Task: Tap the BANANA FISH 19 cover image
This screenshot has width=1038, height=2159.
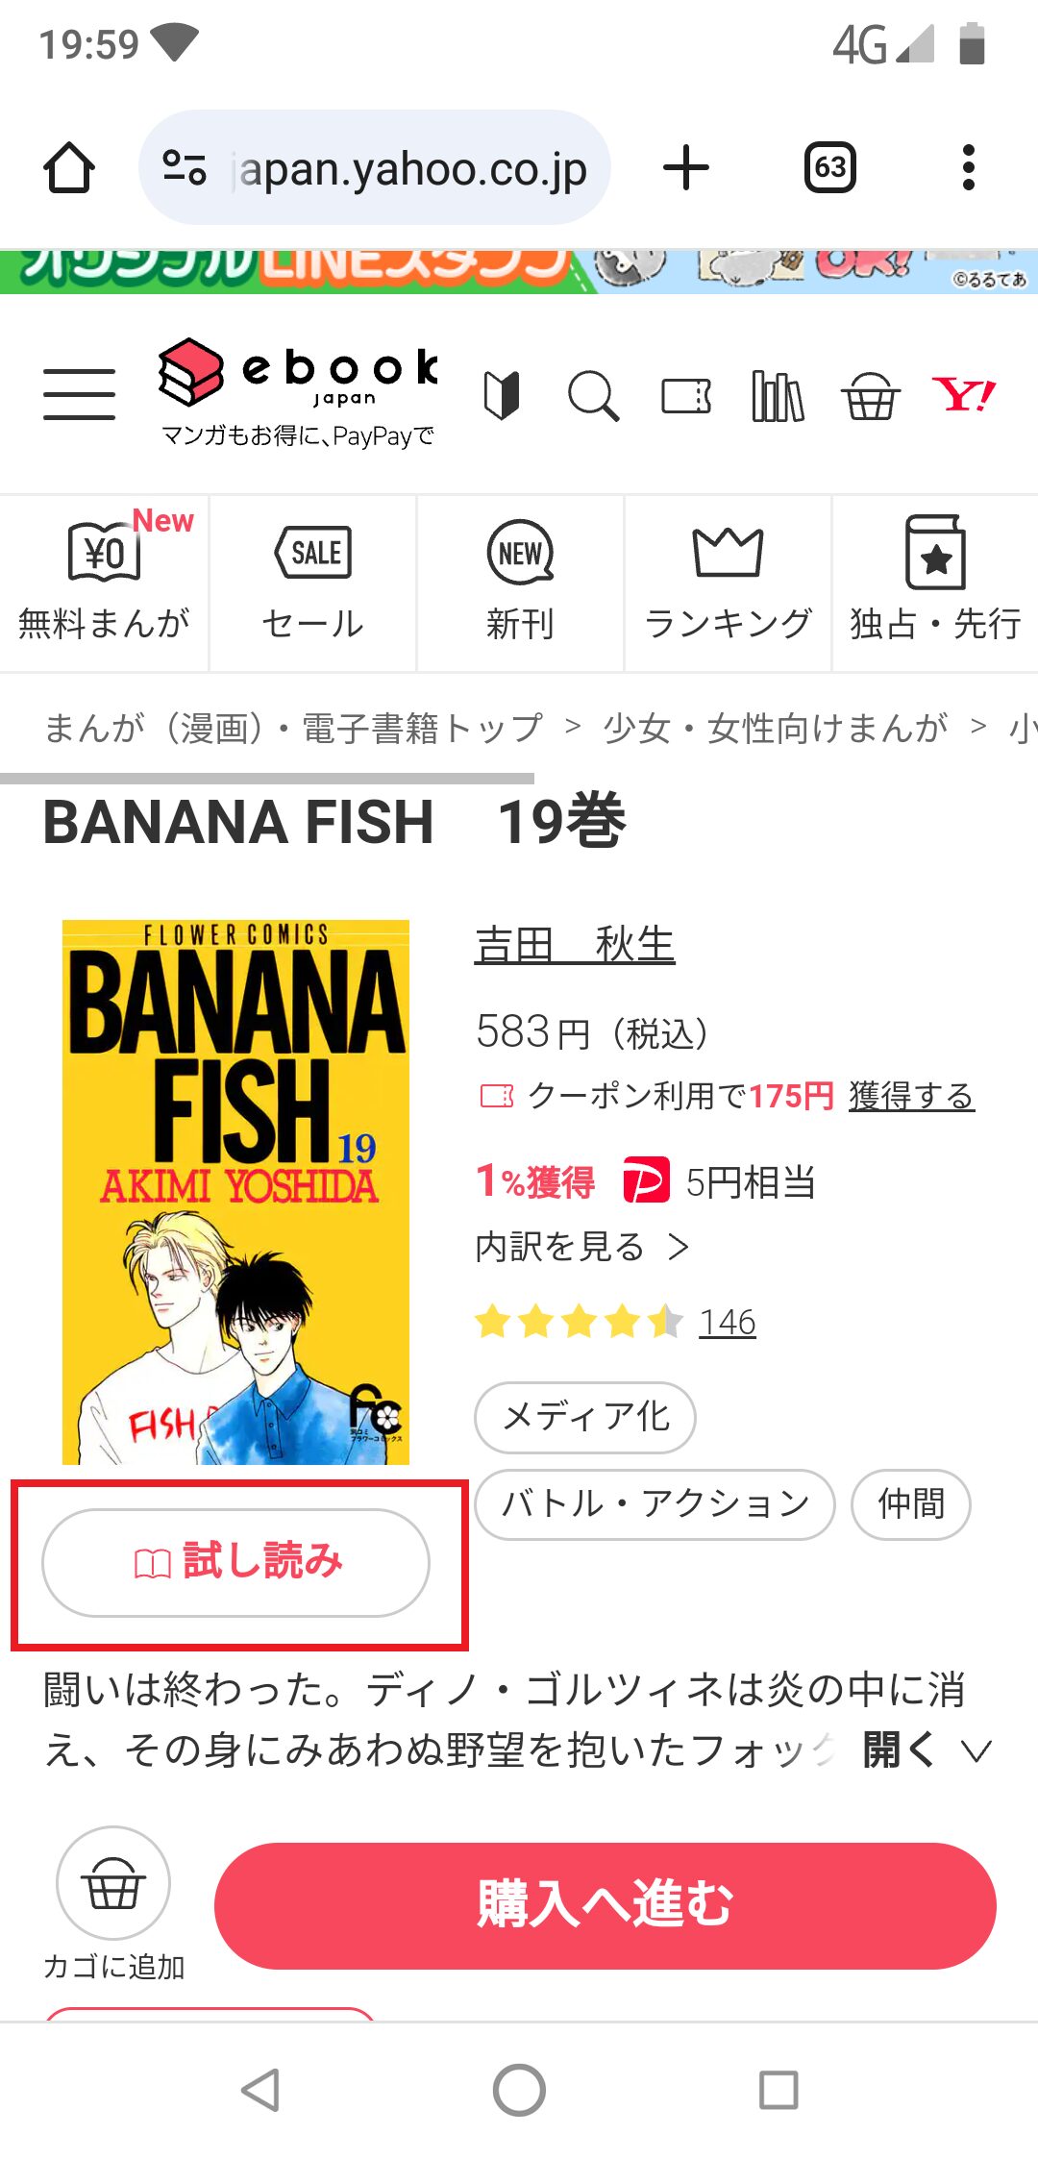Action: click(x=236, y=1192)
